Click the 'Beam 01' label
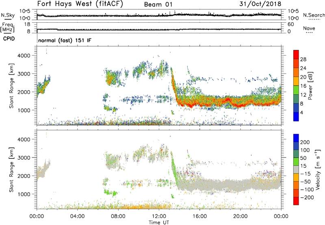This screenshot has width=325, height=225. pos(158,4)
